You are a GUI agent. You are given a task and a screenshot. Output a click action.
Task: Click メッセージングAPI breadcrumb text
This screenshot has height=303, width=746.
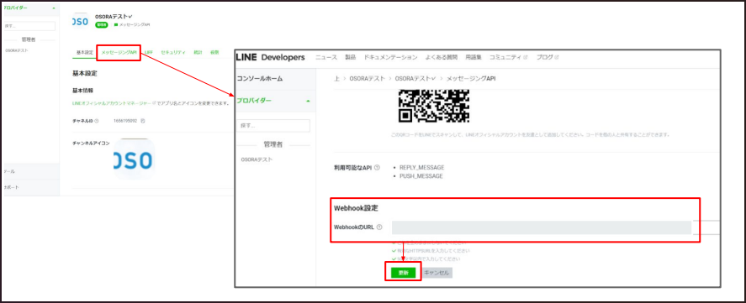470,78
